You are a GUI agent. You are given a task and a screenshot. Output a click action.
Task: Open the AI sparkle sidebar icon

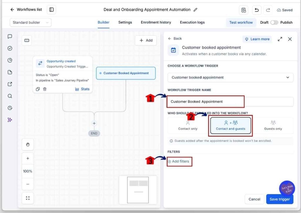click(10, 120)
